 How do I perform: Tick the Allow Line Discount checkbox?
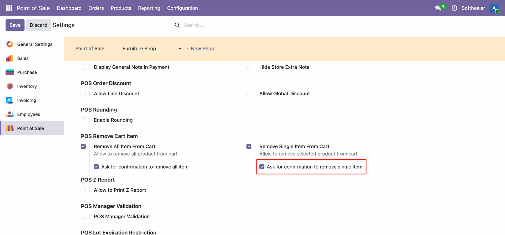[83, 93]
